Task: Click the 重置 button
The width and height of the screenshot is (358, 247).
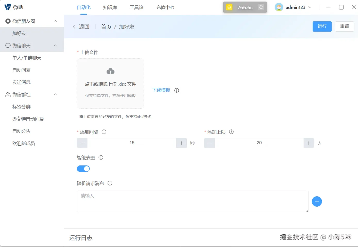Action: [345, 27]
